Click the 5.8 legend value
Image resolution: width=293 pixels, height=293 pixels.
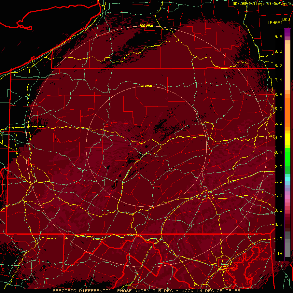[278, 109]
